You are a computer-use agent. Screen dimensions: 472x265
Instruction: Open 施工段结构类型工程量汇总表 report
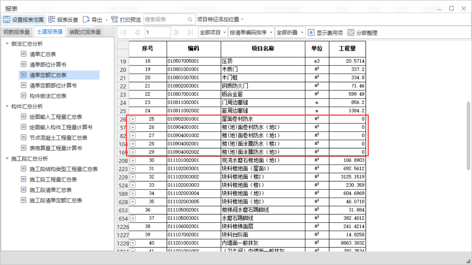(x=63, y=169)
